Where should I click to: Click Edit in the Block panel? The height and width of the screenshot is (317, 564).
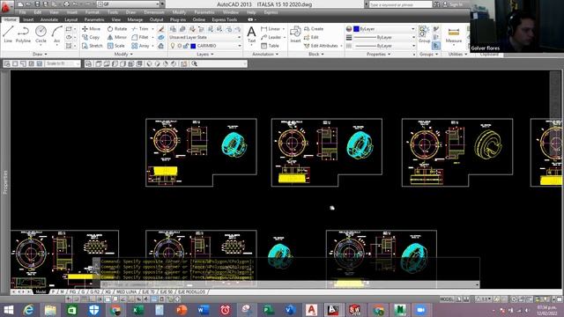coord(311,37)
